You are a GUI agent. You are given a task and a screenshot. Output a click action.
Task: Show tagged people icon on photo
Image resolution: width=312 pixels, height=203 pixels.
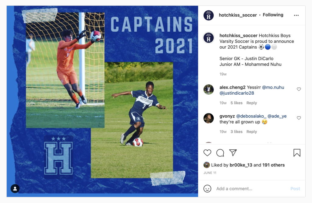(x=15, y=188)
